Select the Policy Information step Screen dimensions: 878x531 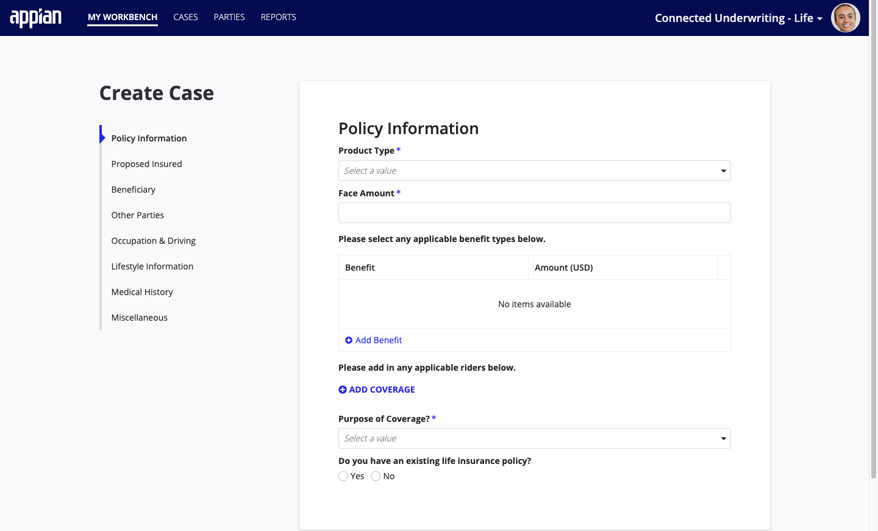tap(149, 138)
